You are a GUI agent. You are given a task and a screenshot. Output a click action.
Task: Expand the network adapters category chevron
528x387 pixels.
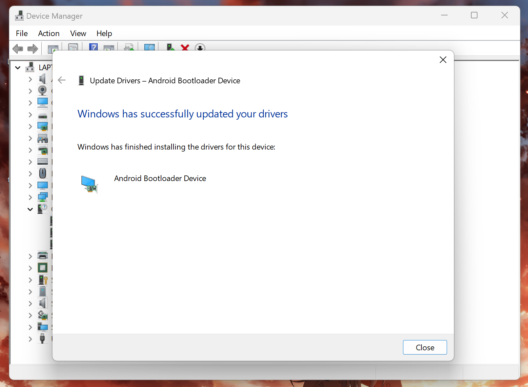[30, 197]
